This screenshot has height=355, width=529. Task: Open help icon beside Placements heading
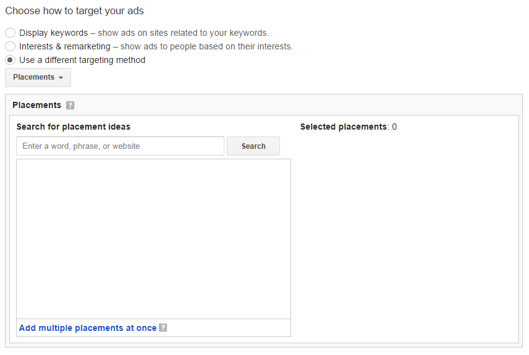70,105
